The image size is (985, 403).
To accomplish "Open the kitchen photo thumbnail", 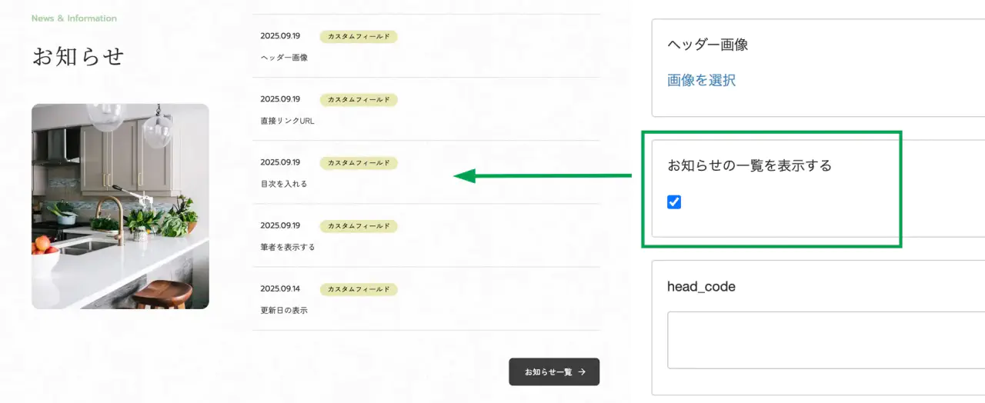I will coord(120,206).
